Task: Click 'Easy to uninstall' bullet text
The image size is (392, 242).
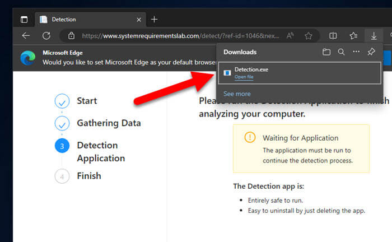Action: click(x=306, y=211)
